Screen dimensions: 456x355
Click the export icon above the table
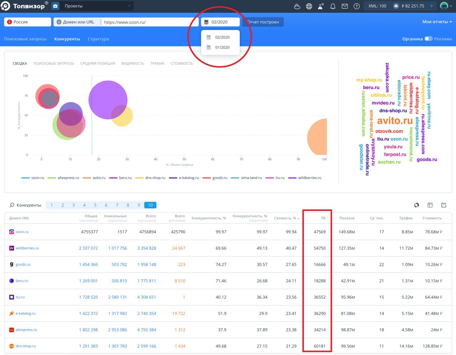coord(444,205)
